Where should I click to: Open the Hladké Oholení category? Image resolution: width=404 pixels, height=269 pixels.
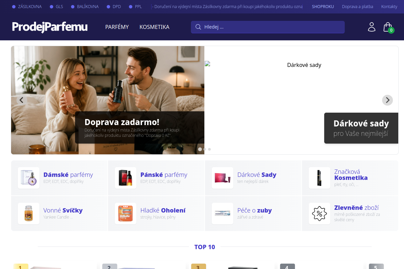157,214
